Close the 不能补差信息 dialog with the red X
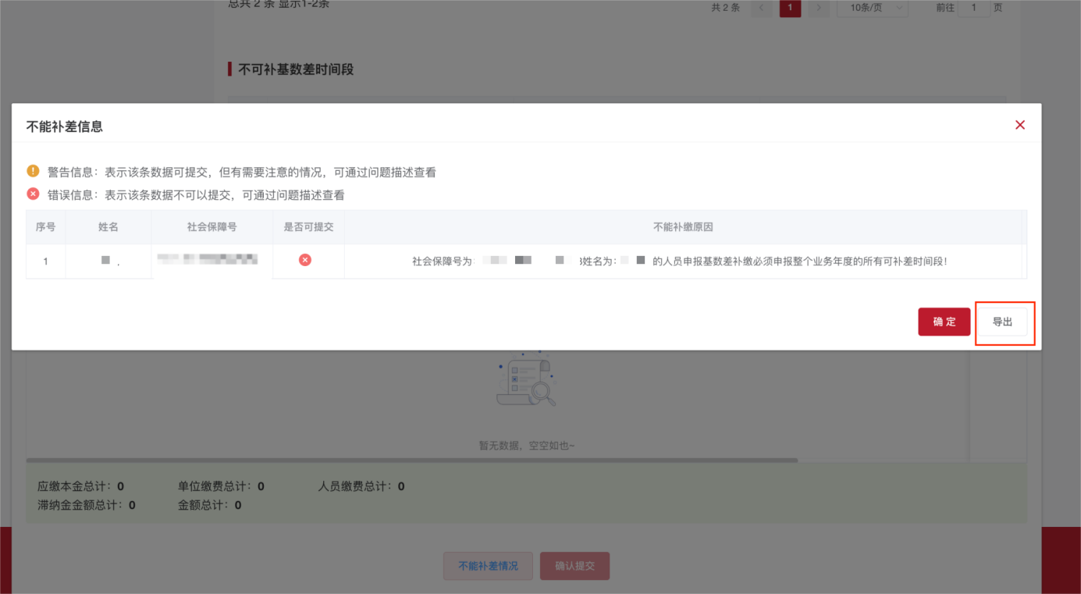Image resolution: width=1081 pixels, height=594 pixels. pos(1019,124)
